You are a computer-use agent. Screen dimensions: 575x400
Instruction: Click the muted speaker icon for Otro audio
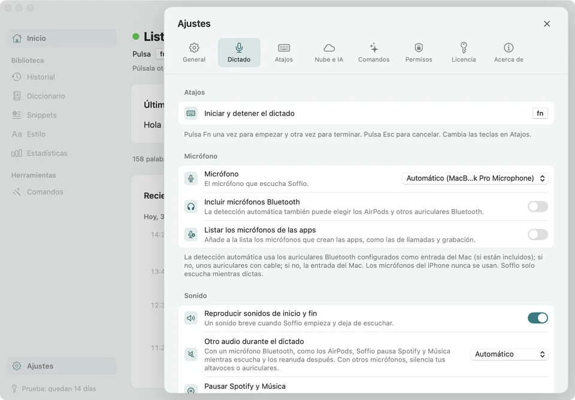point(191,354)
